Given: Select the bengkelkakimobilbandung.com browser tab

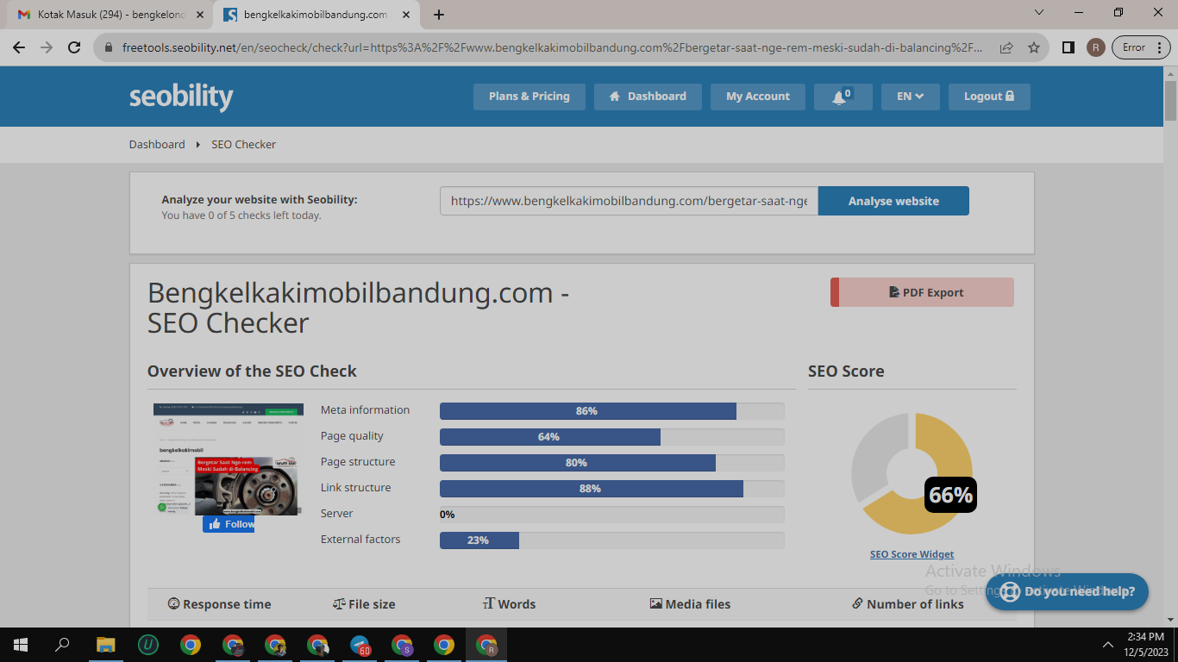Looking at the screenshot, I should click(316, 15).
